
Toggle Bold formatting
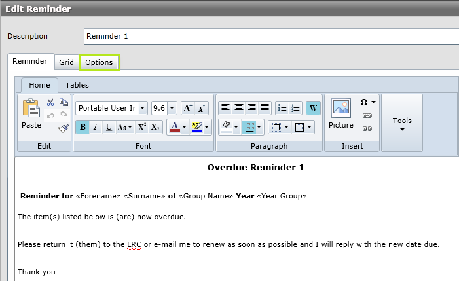click(x=83, y=127)
